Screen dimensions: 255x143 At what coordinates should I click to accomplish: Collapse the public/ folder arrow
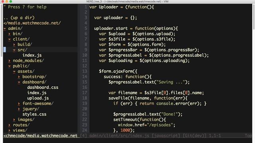[x=10, y=66]
